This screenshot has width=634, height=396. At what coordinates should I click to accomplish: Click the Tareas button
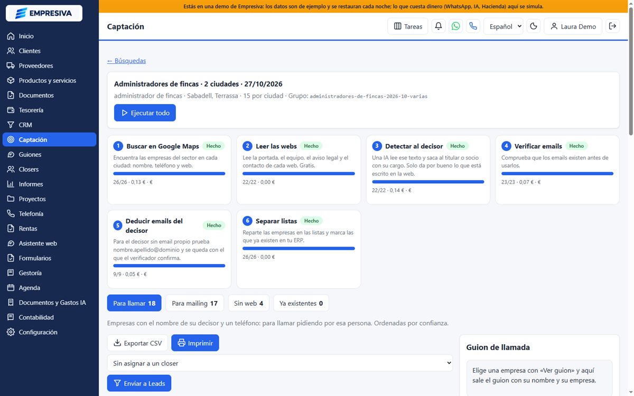pyautogui.click(x=408, y=26)
